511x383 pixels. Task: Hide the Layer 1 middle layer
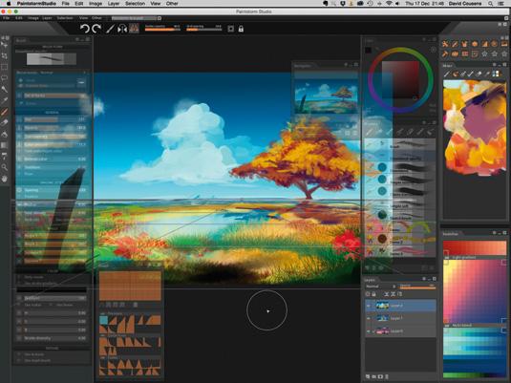point(369,318)
